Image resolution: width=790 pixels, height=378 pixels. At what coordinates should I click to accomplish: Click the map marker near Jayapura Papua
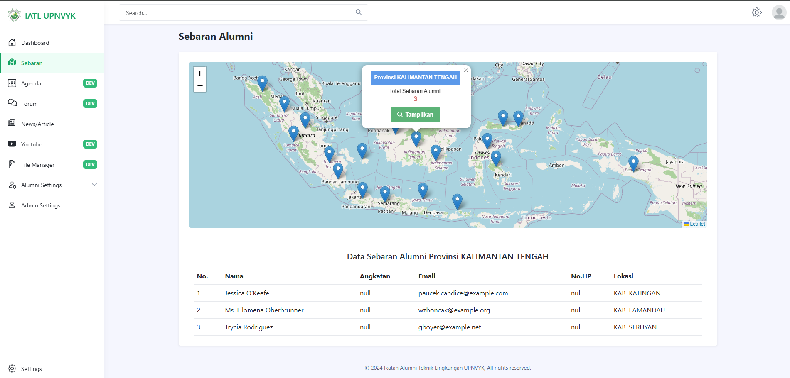633,164
